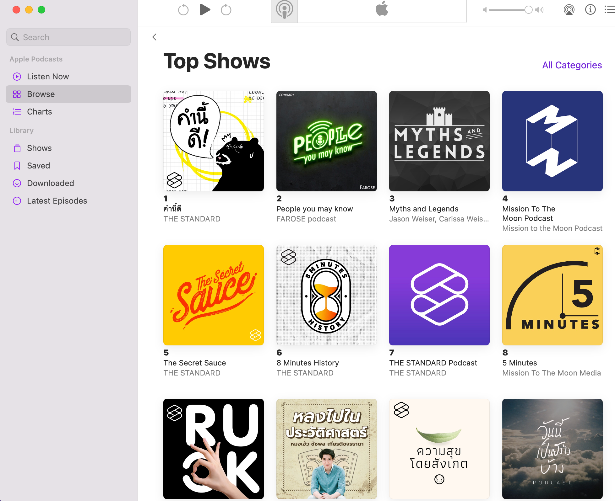This screenshot has height=501, width=615.
Task: Click the Search field
Action: click(x=68, y=37)
